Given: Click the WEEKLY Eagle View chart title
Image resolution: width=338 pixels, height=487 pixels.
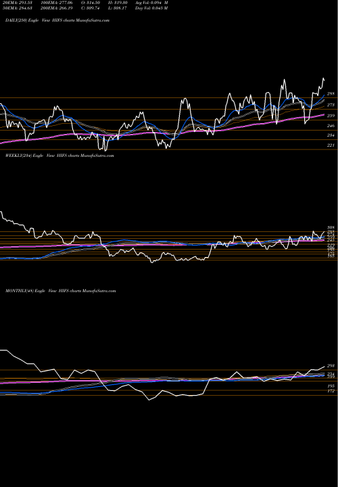Looking at the screenshot, I should coord(59,156).
